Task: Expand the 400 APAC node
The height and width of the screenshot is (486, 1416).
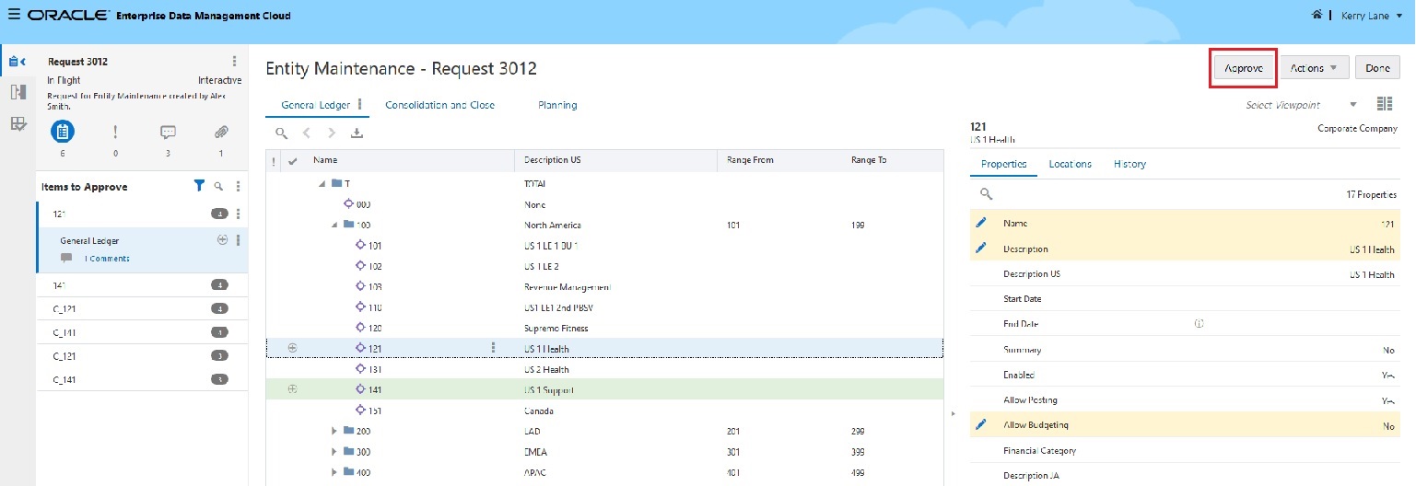Action: 334,472
